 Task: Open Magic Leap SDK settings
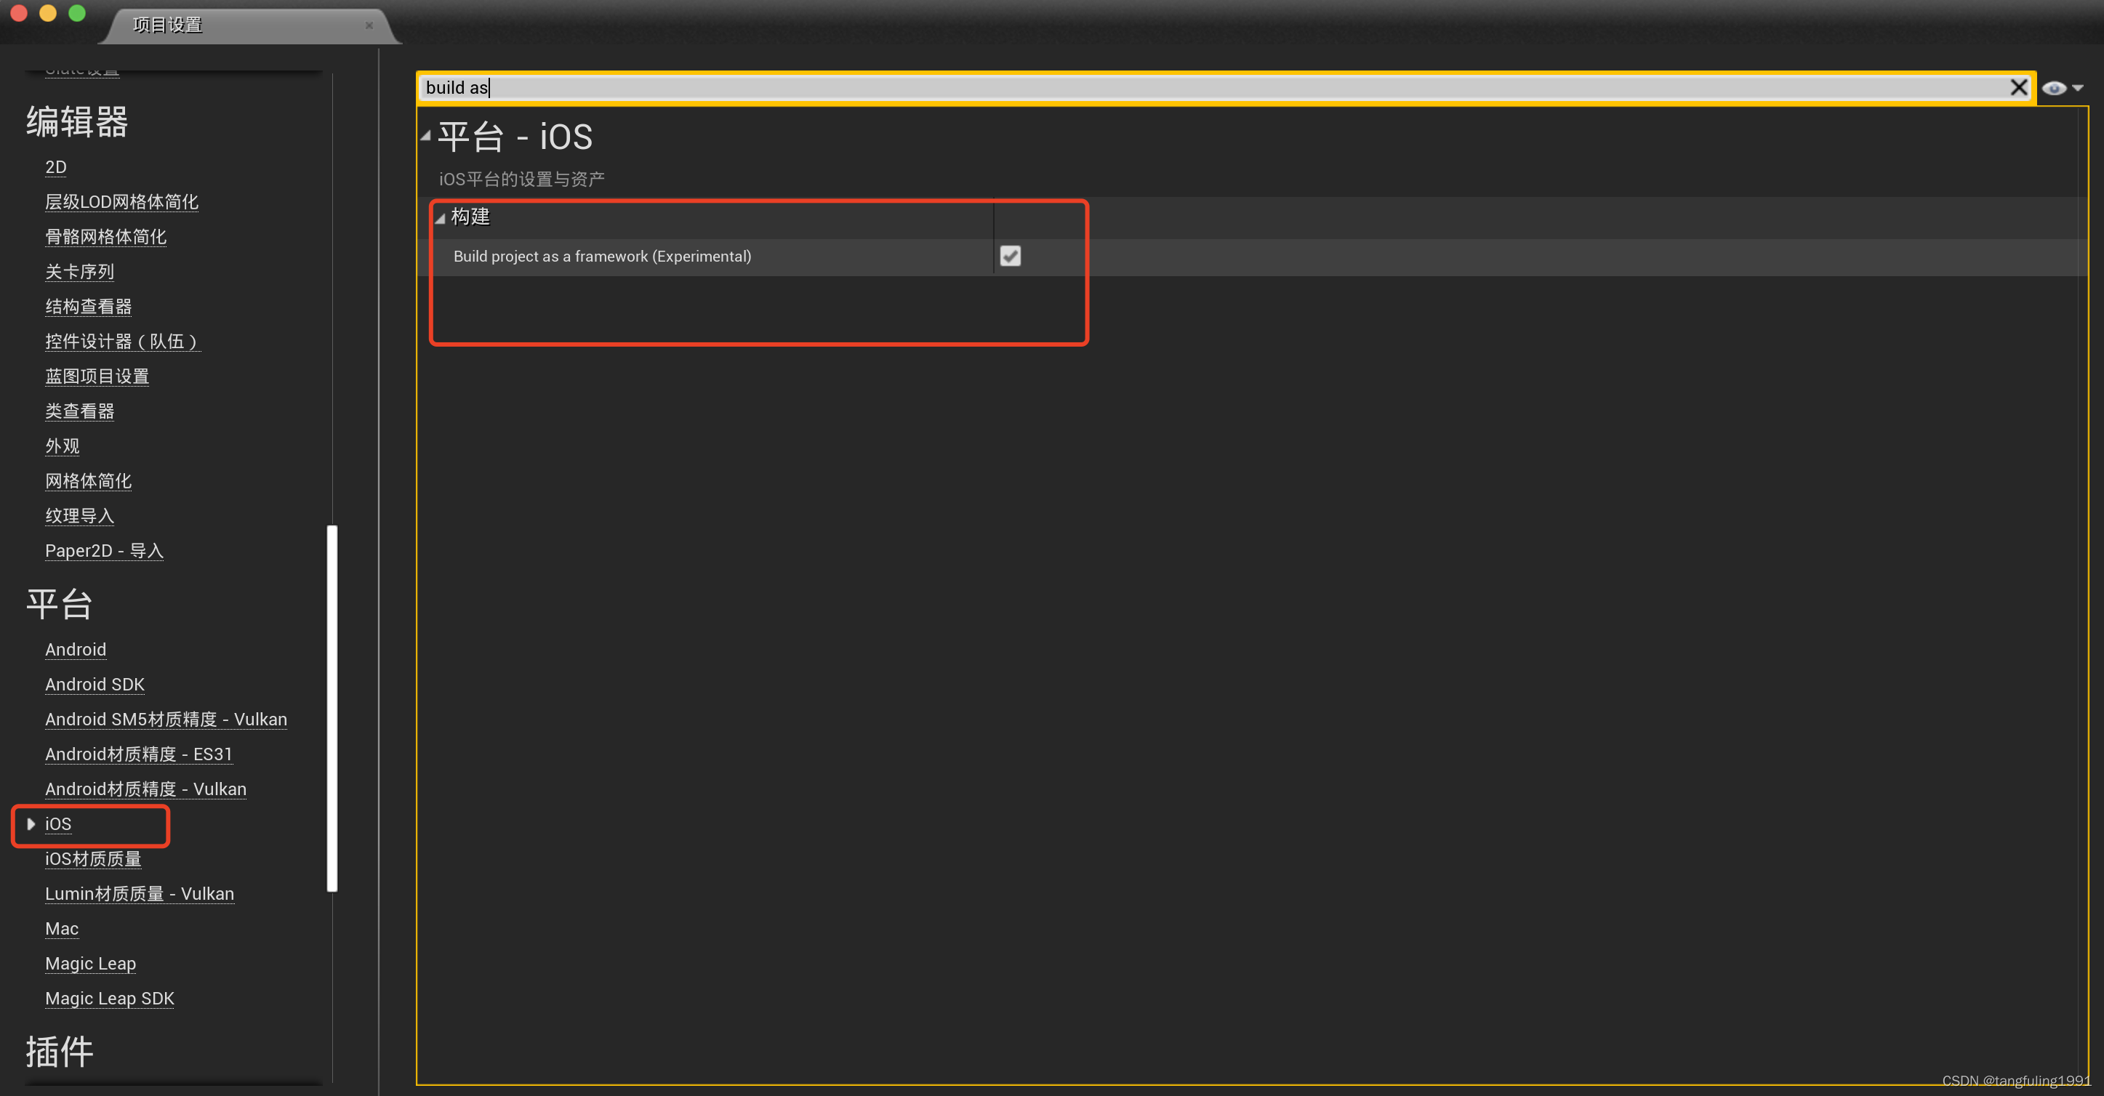(110, 999)
